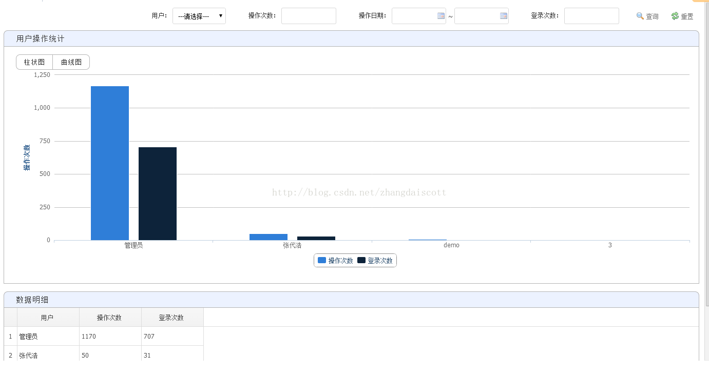The image size is (709, 374).
Task: Click the 1,250 y-axis label
Action: (42, 75)
